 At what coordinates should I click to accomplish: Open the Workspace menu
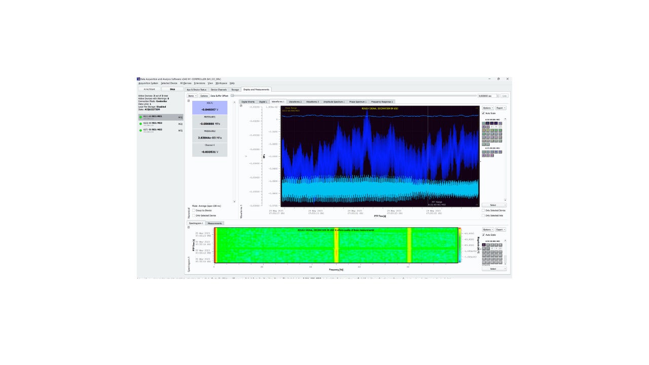click(222, 83)
